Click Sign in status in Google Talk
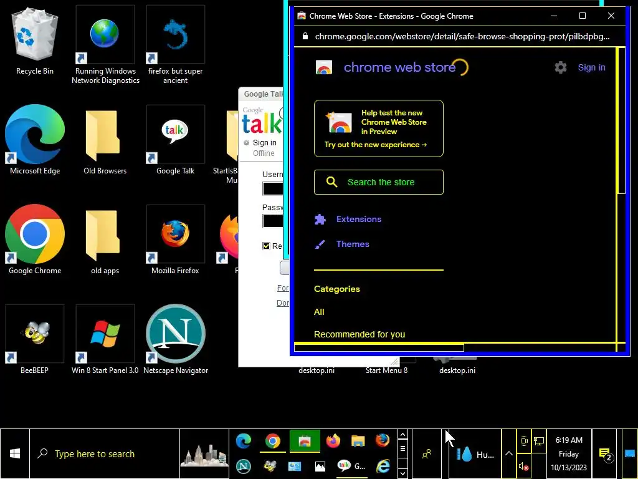The height and width of the screenshot is (479, 638). (264, 143)
